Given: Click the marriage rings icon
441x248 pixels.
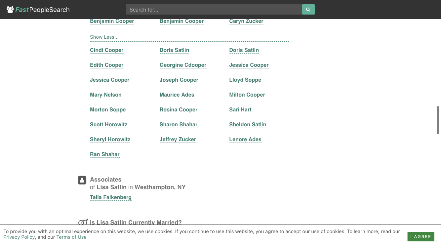Looking at the screenshot, I should (83, 222).
